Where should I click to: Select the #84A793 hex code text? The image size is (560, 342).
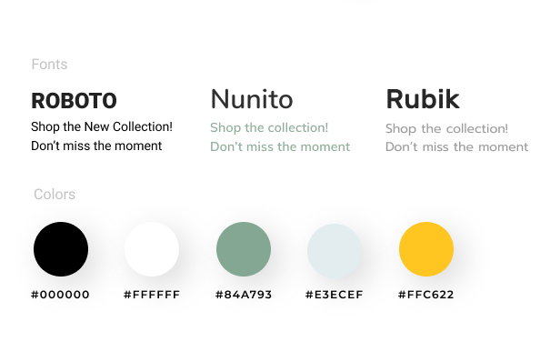point(244,295)
